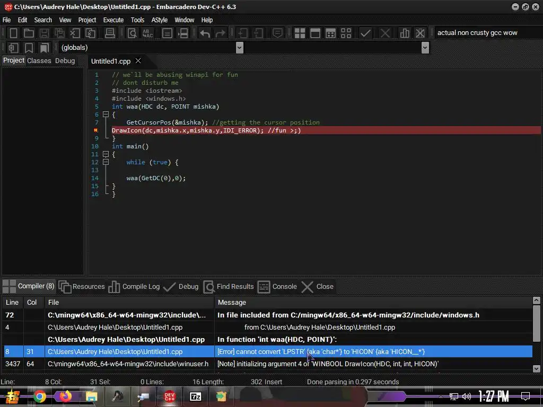The image size is (543, 407).
Task: Click the Syntax Check checkmark icon
Action: tap(365, 33)
